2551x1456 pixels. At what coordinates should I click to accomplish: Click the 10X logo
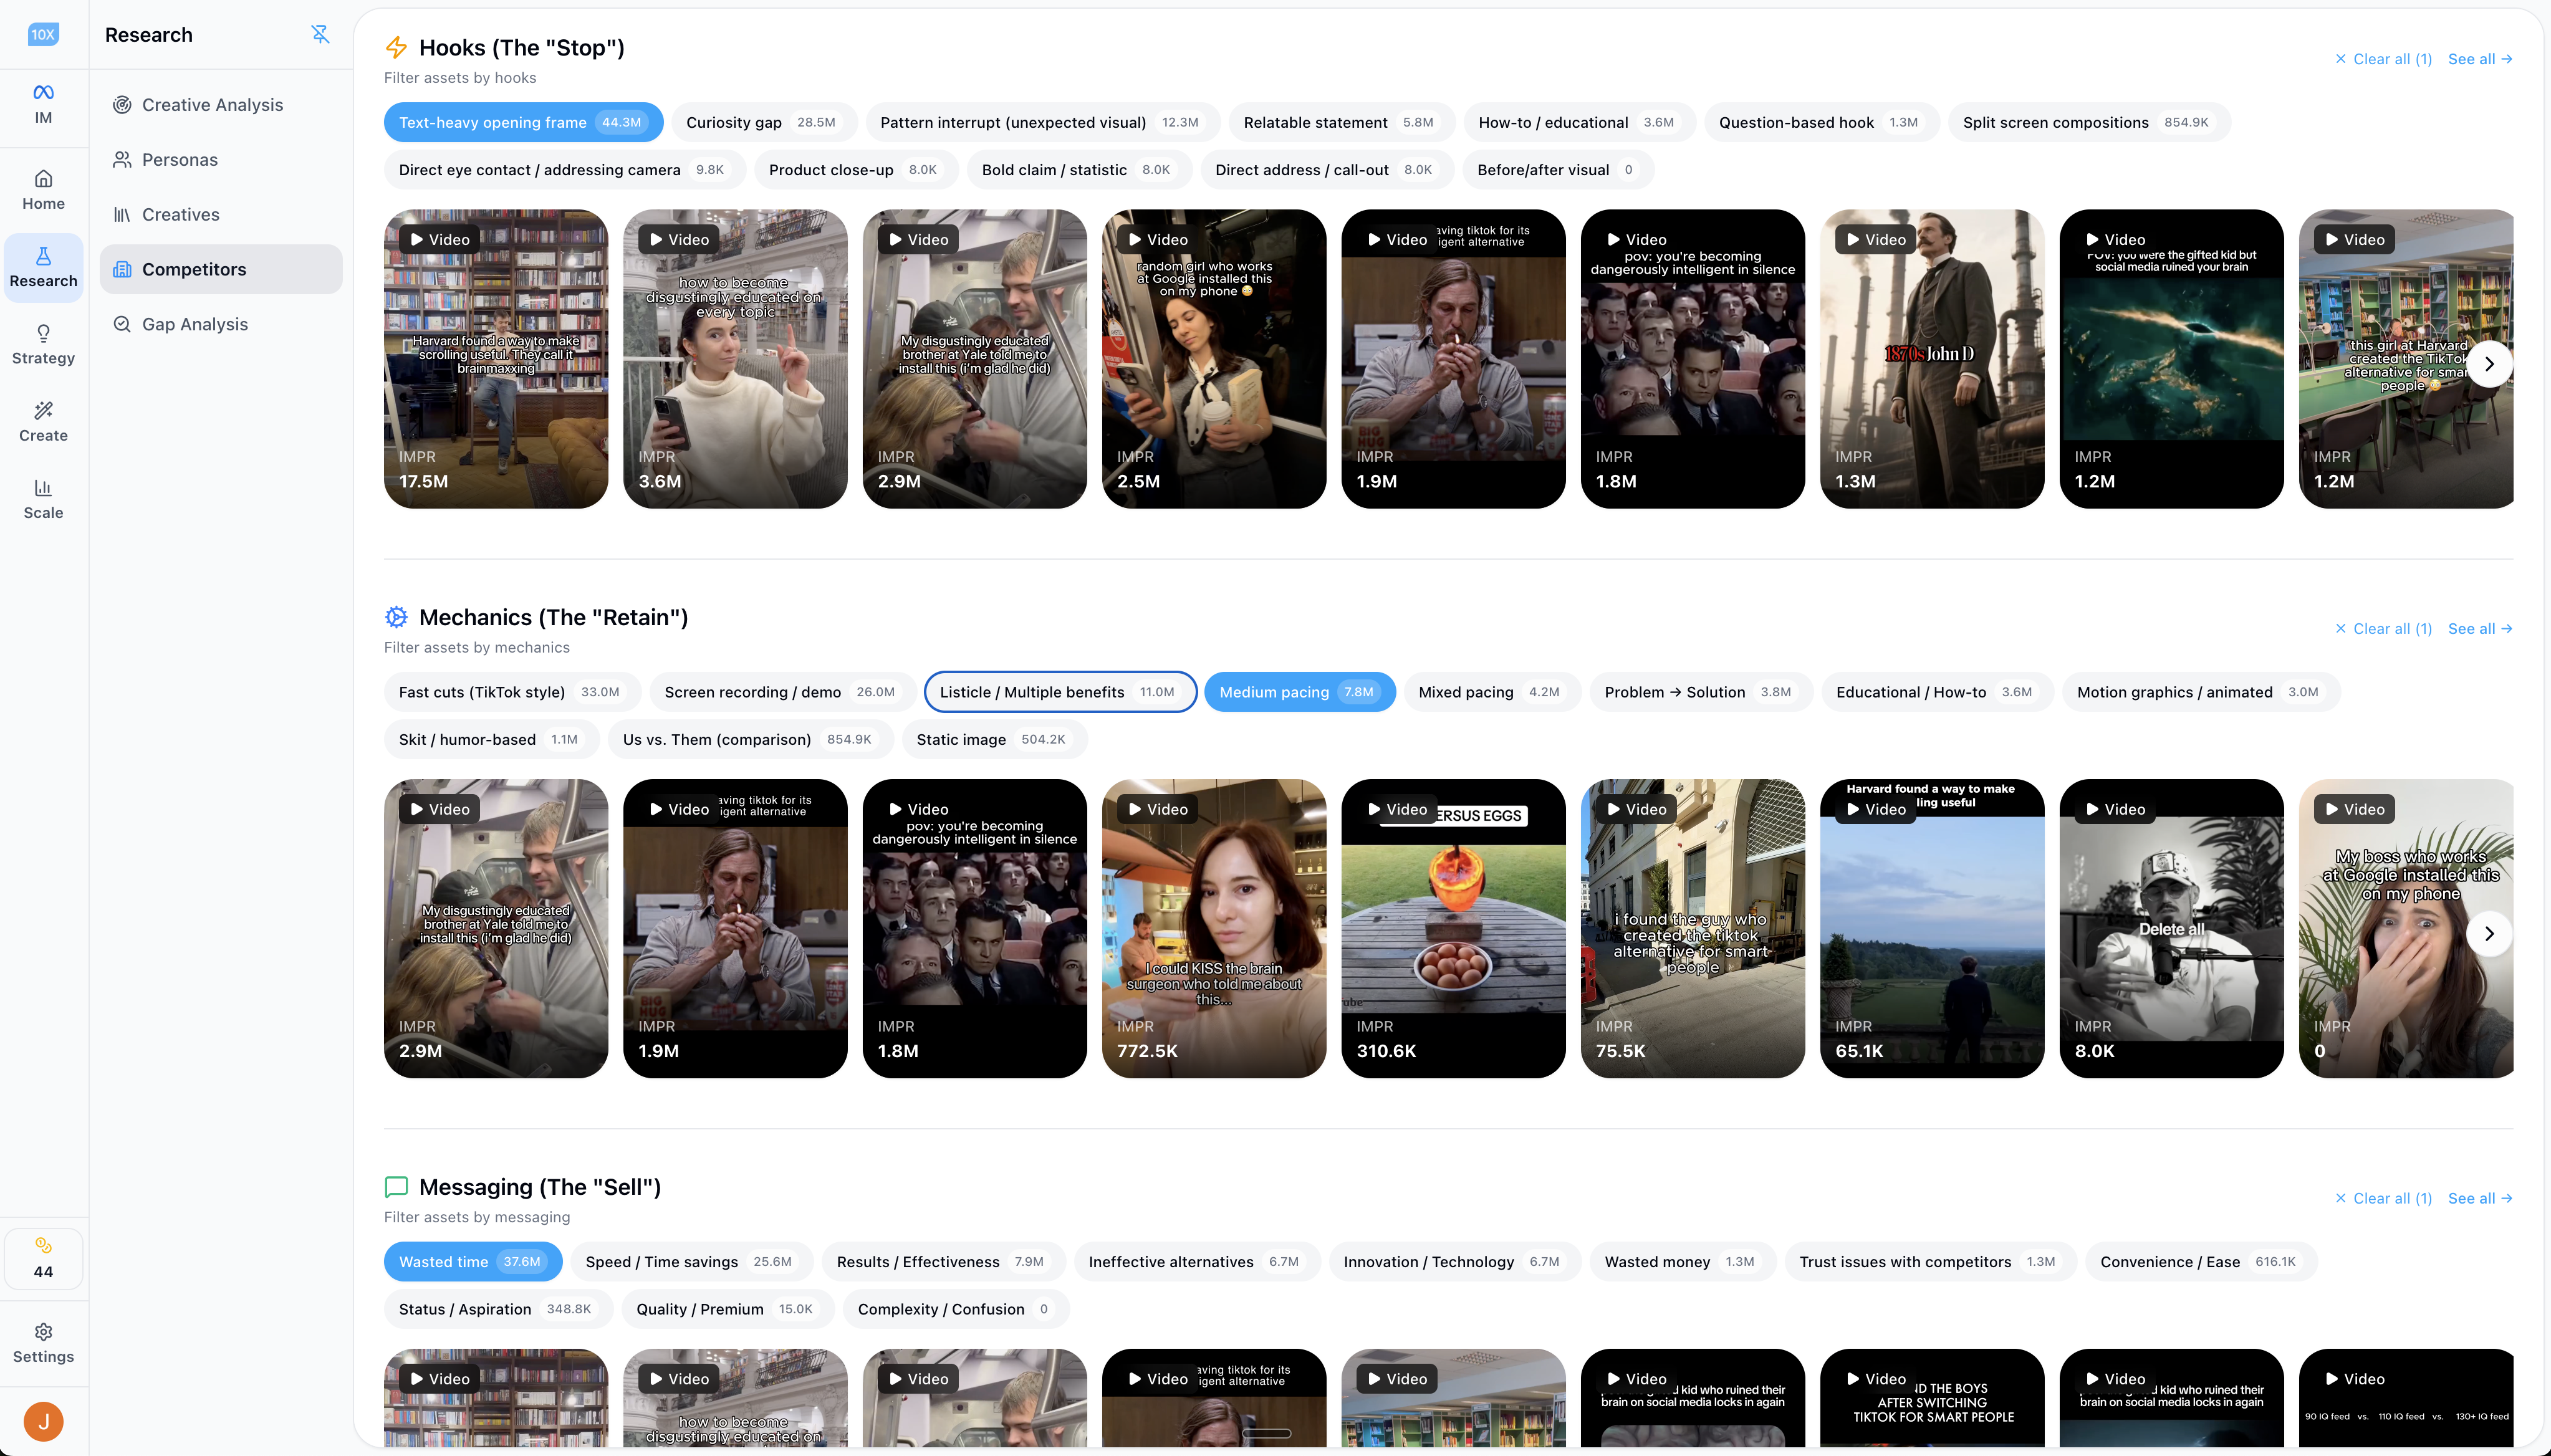point(43,33)
